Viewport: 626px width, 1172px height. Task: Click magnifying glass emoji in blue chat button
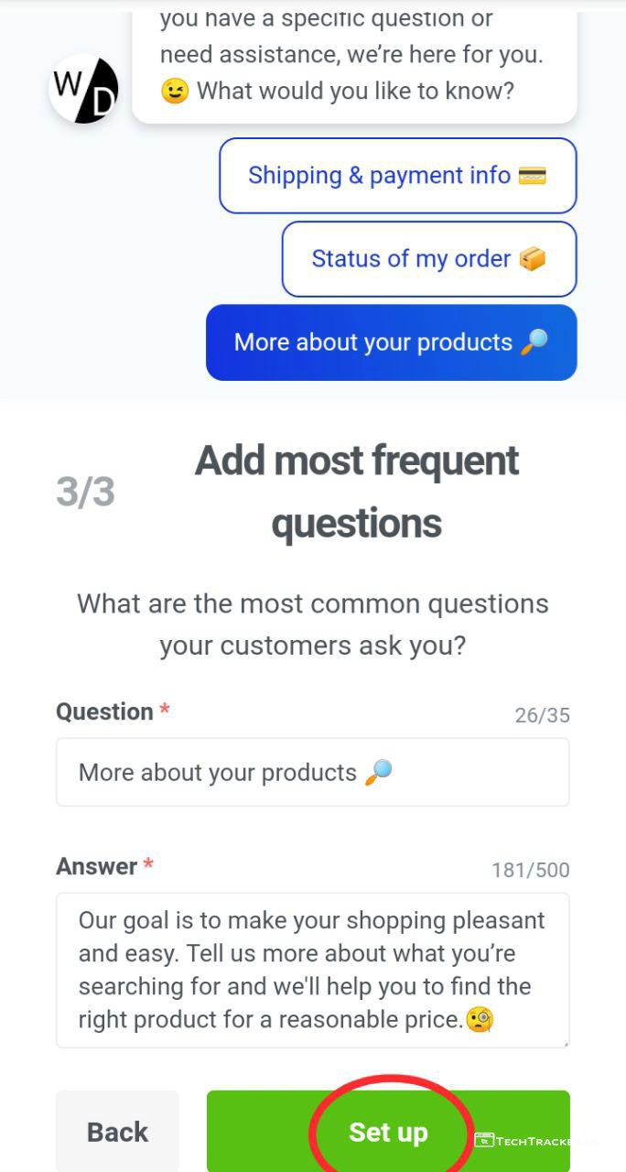(534, 342)
